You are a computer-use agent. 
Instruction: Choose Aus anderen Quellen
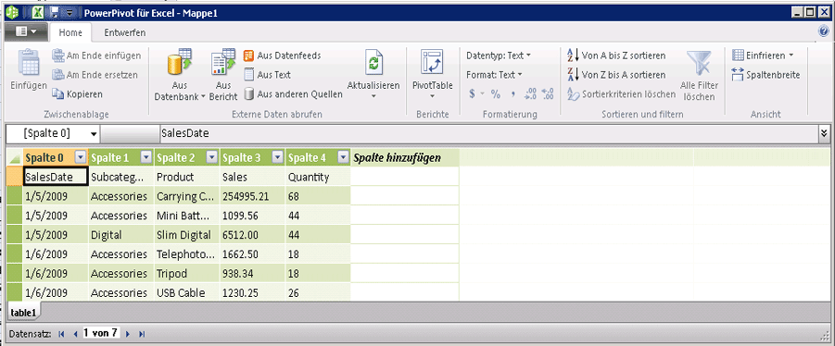293,94
